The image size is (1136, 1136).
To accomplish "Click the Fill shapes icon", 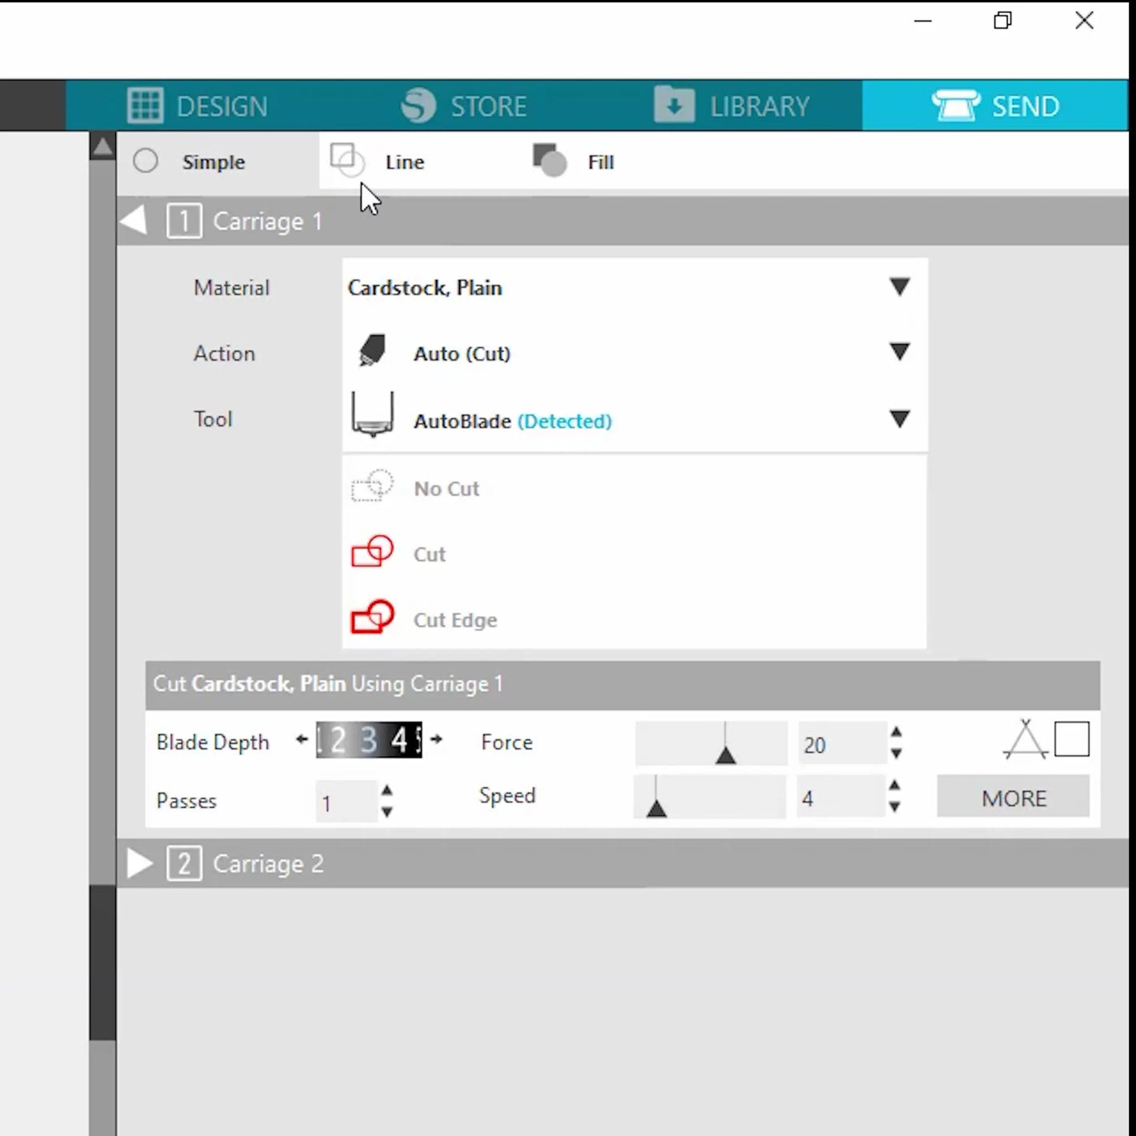I will 550,160.
